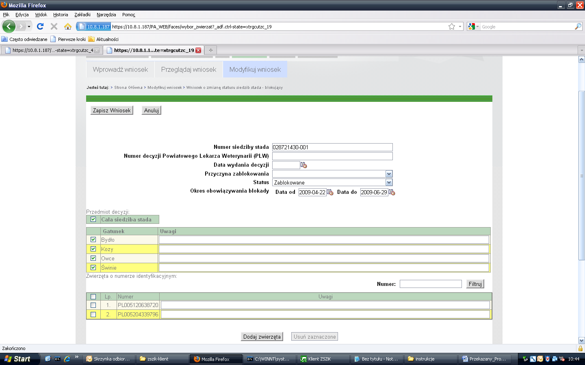Open the Edycja menu

[22, 15]
